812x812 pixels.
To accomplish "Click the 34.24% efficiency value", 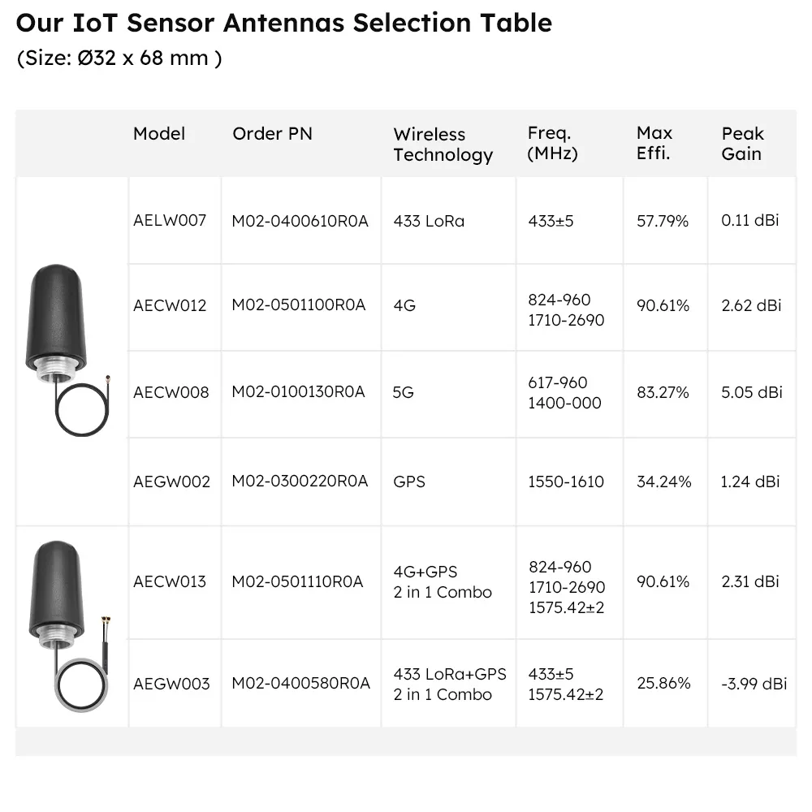I will (664, 482).
